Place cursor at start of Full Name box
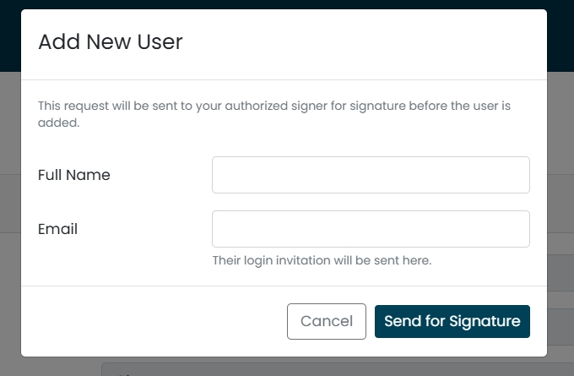 (x=218, y=175)
